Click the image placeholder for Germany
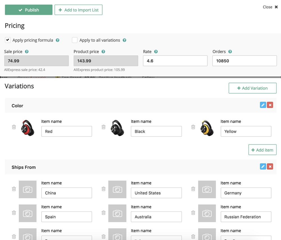The width and height of the screenshot is (281, 240). click(207, 190)
